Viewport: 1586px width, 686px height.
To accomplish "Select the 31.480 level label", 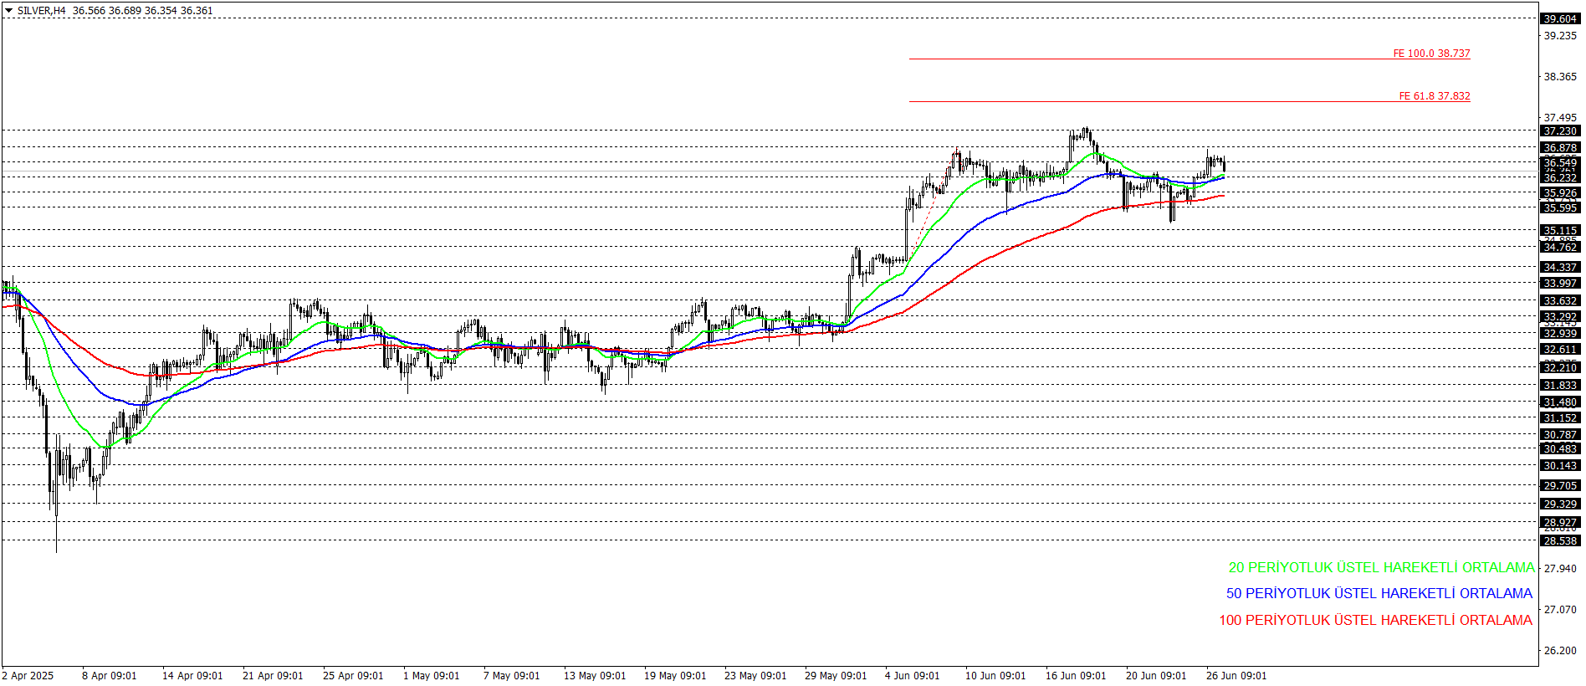I will click(1560, 402).
